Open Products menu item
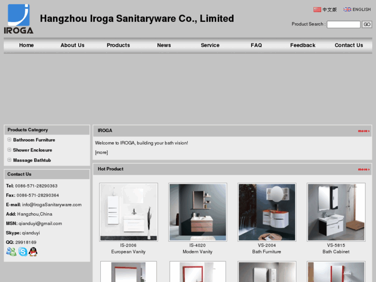Viewport: 376px width, 282px height. (118, 45)
